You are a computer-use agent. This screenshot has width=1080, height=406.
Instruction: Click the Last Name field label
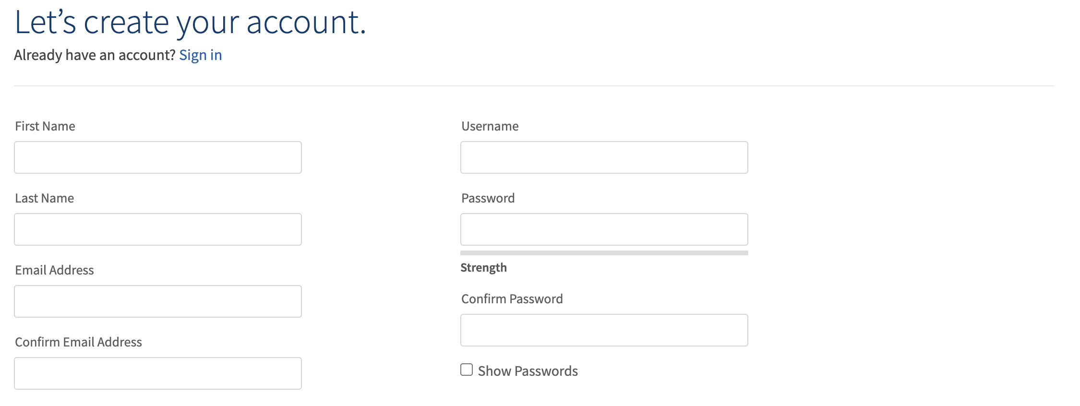45,198
